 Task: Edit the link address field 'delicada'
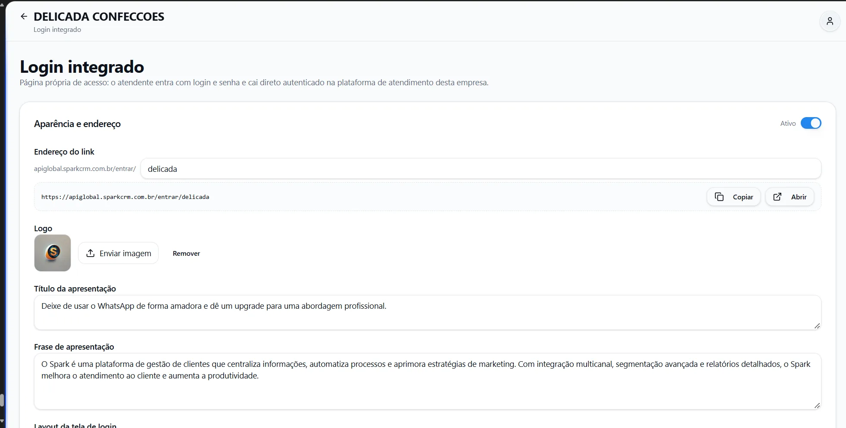pyautogui.click(x=481, y=169)
